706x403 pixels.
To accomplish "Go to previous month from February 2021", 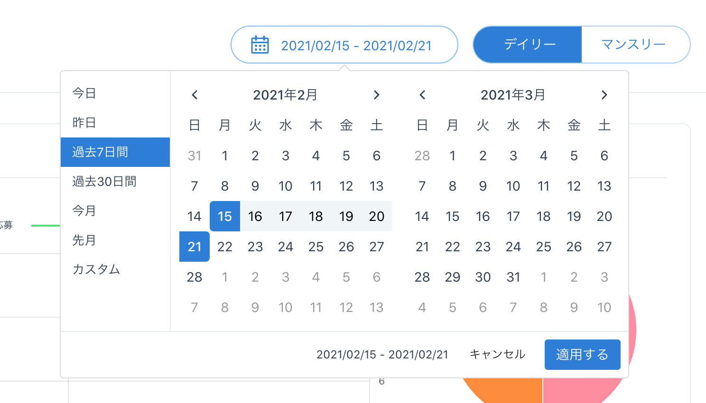I will tap(195, 95).
